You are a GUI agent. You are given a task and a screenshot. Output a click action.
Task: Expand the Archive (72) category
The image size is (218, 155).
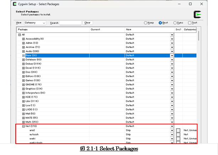[23, 47]
